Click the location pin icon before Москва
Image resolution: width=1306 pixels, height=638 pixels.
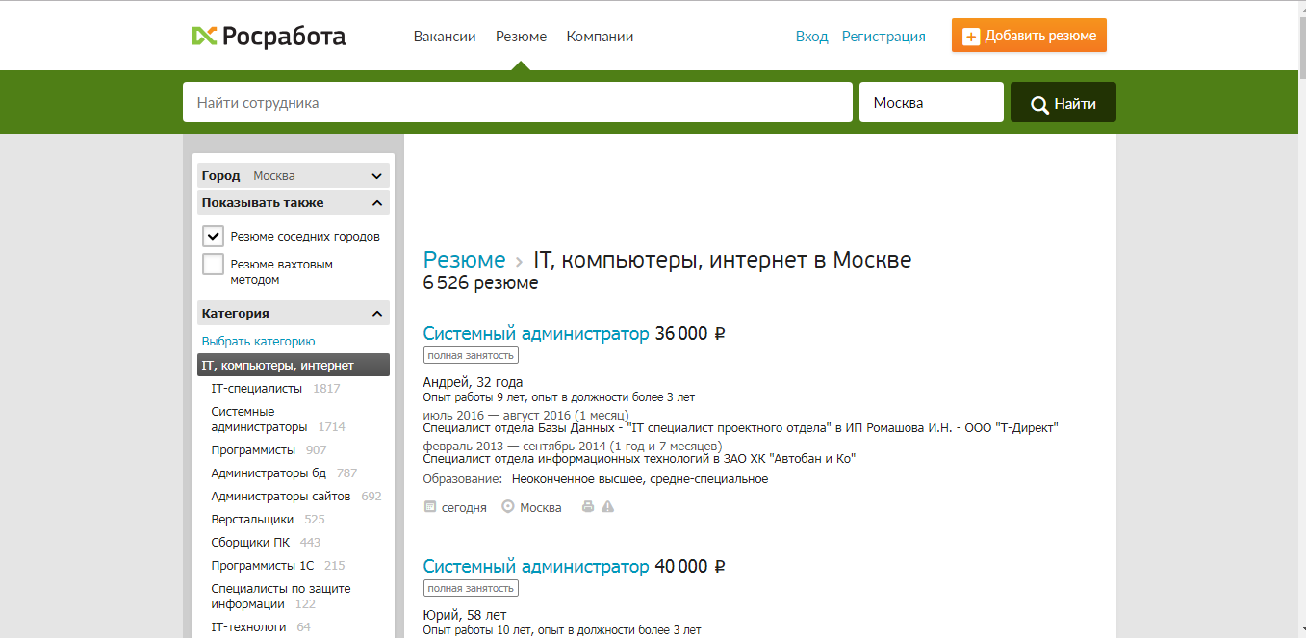pyautogui.click(x=507, y=506)
